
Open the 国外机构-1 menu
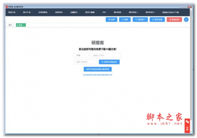(x=134, y=12)
